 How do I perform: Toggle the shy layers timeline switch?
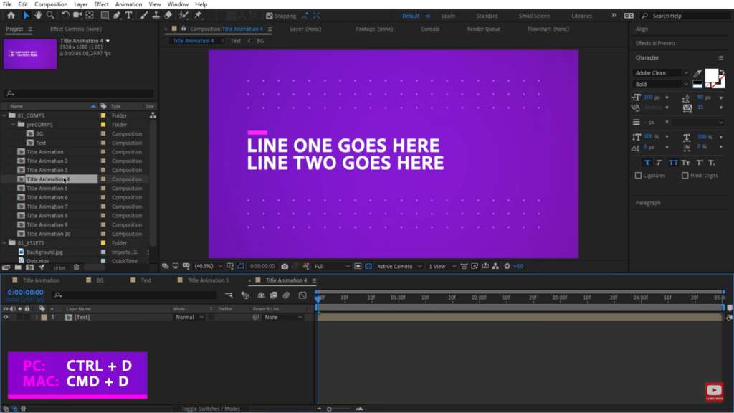coord(261,295)
